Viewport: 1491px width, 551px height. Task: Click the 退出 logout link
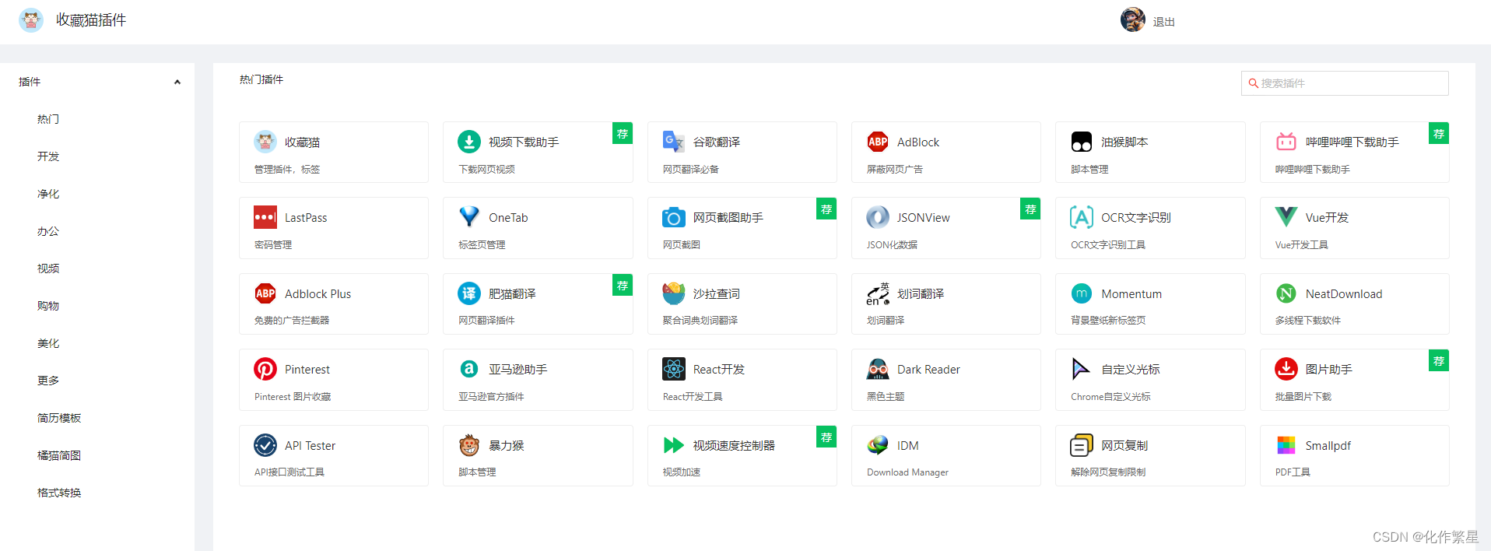[x=1163, y=22]
